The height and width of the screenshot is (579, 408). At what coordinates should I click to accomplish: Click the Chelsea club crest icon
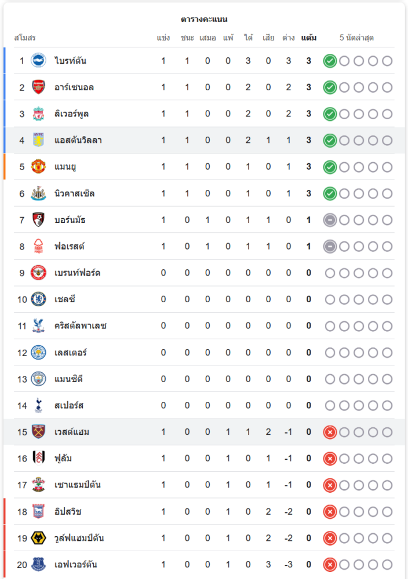click(38, 299)
